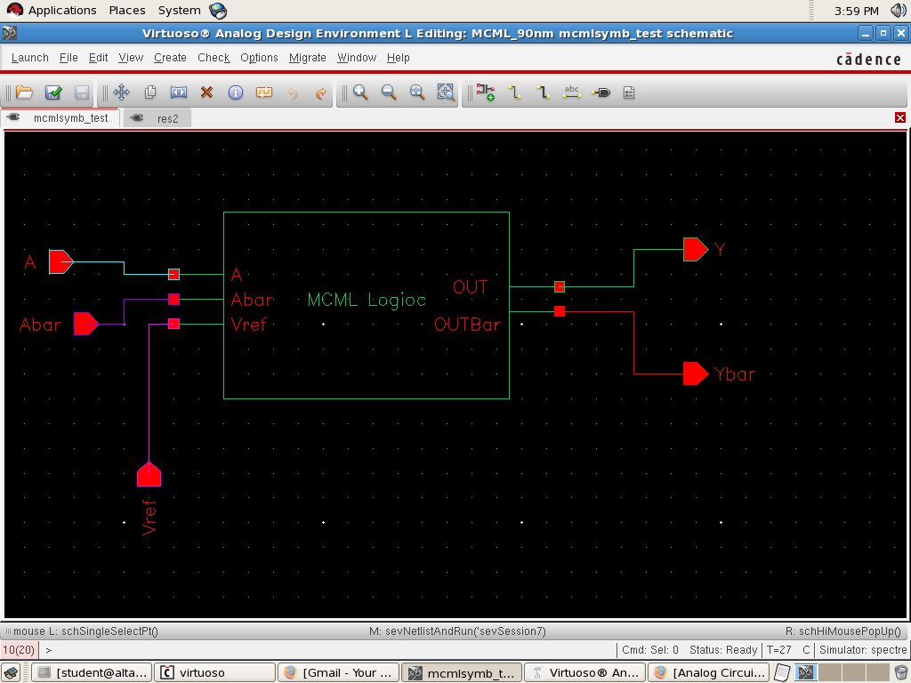Open the File menu
Screen dimensions: 911x683
68,58
